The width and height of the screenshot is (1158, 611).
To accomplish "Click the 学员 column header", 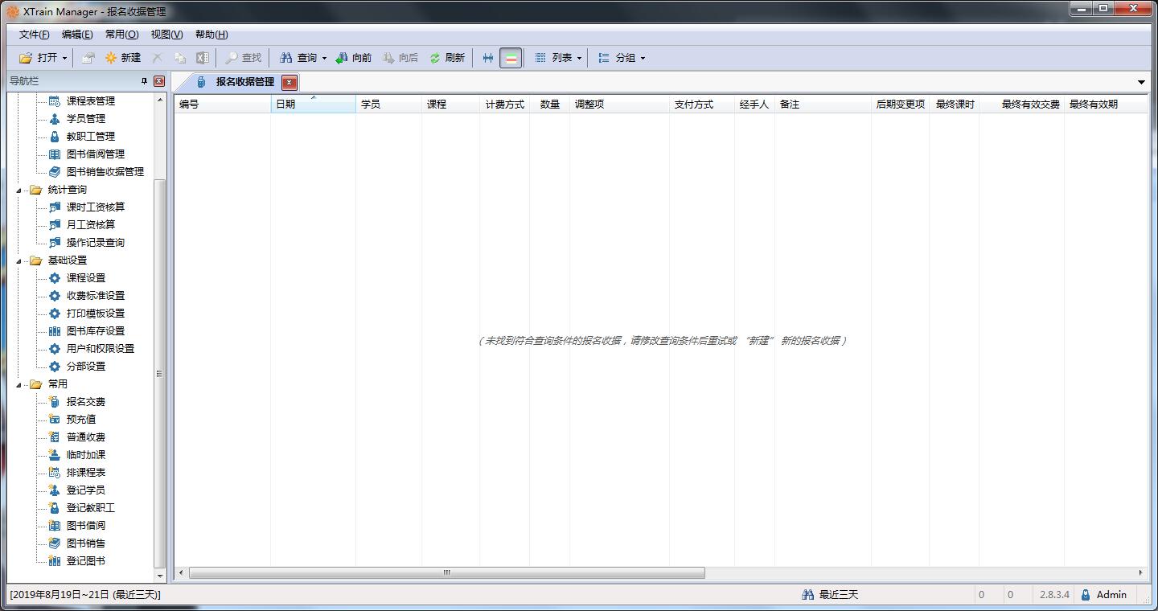I will [389, 105].
